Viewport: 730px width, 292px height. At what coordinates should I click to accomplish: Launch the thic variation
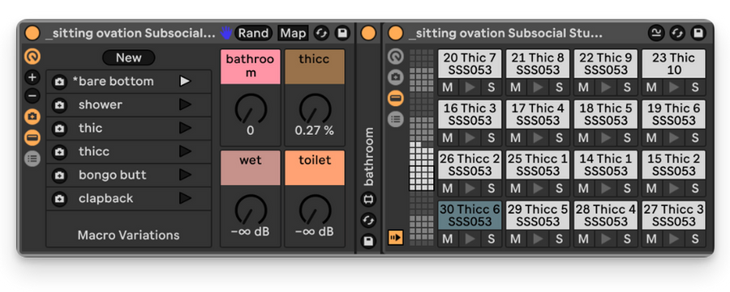(185, 128)
